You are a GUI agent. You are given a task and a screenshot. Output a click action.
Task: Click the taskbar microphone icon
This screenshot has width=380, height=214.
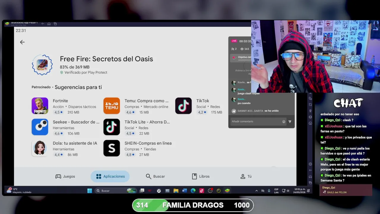click(269, 191)
